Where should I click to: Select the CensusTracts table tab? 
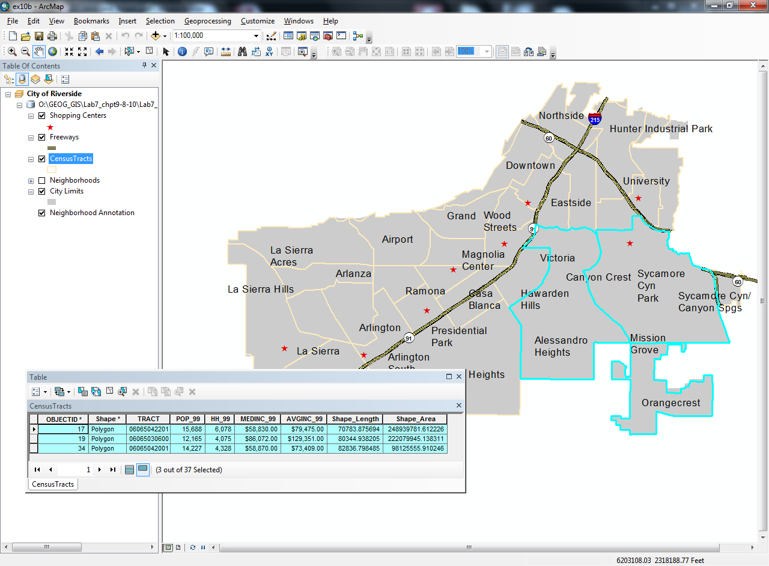53,484
